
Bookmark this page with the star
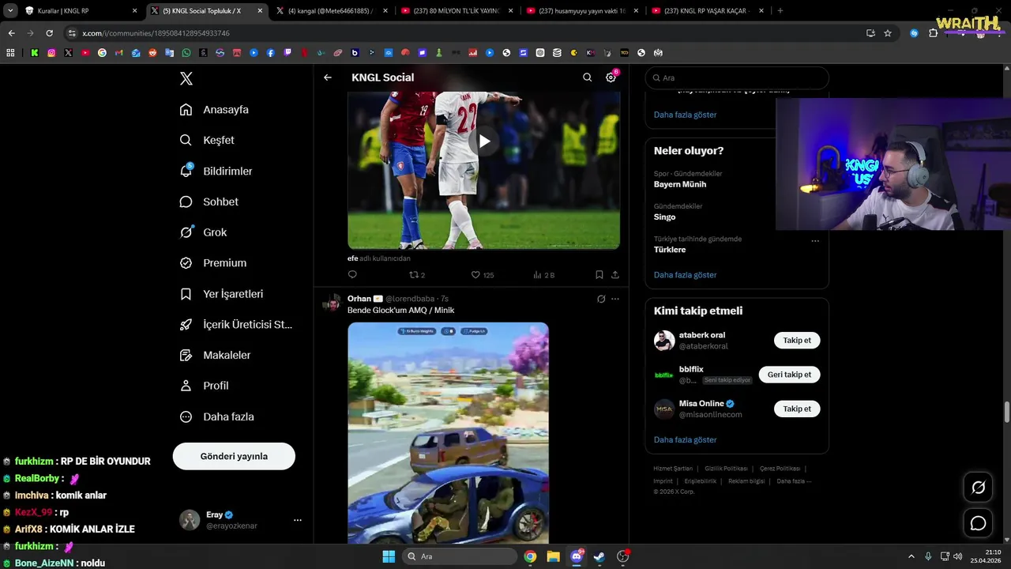pyautogui.click(x=888, y=33)
